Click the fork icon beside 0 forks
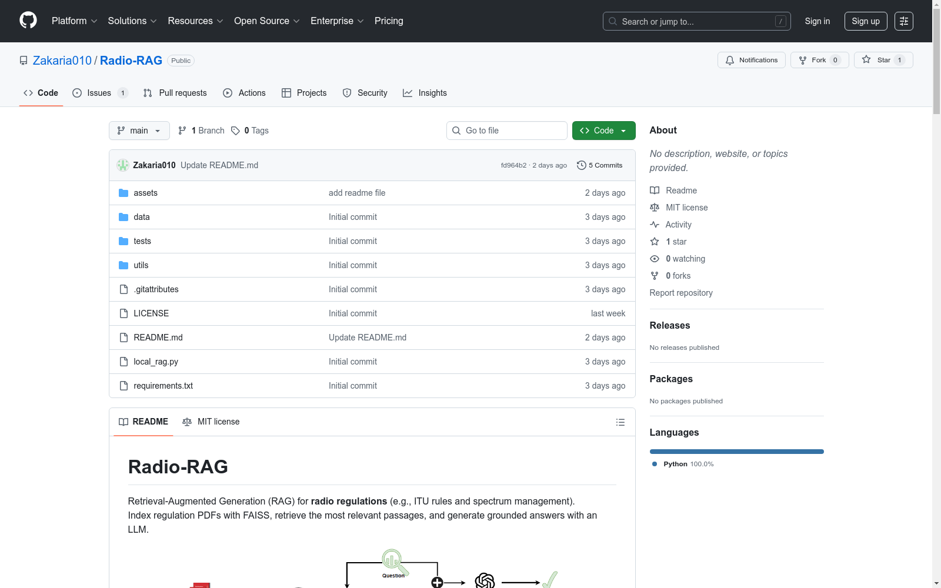The height and width of the screenshot is (588, 941). pyautogui.click(x=655, y=276)
